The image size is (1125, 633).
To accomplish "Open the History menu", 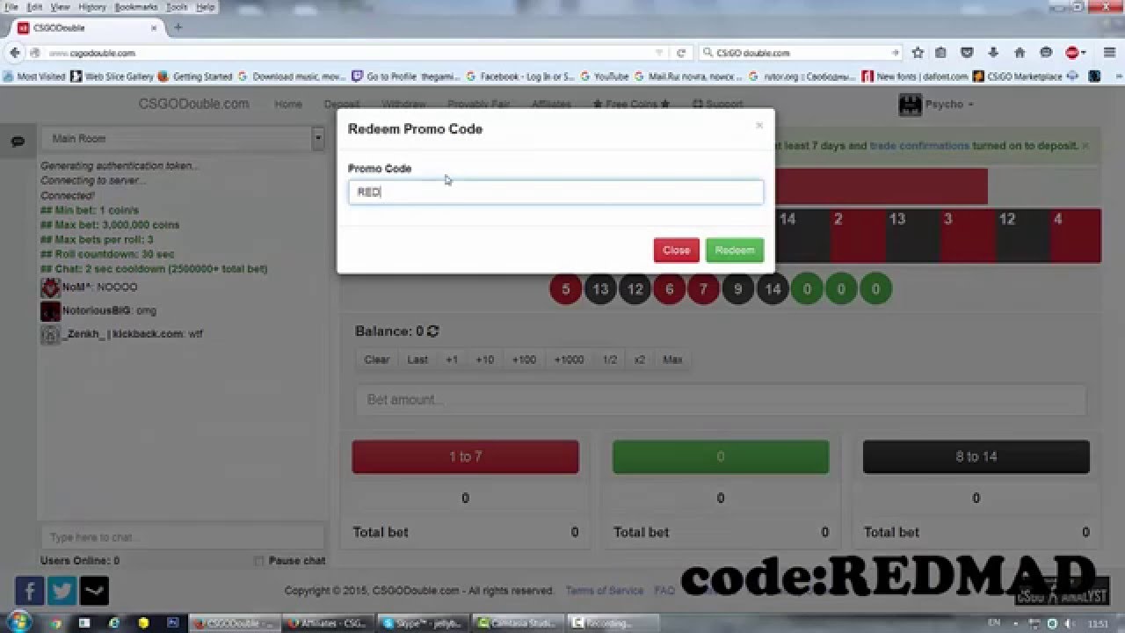I will (91, 7).
